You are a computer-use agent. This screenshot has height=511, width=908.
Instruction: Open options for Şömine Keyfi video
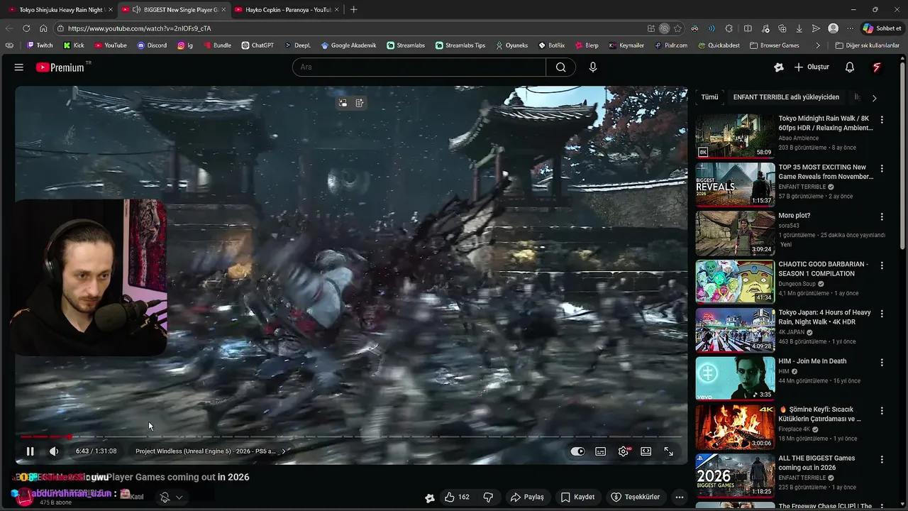pyautogui.click(x=882, y=410)
